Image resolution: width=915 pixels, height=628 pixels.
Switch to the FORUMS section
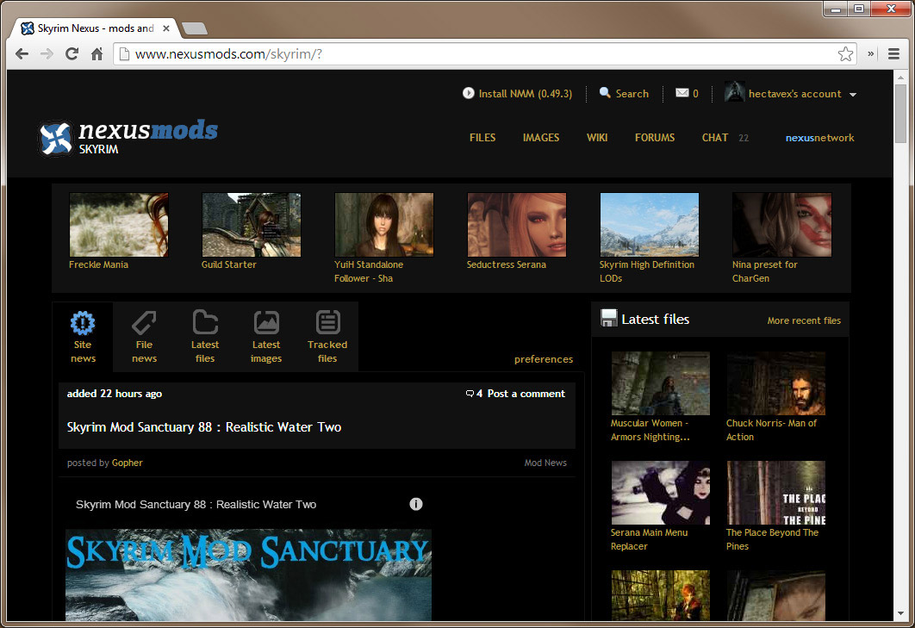[655, 137]
